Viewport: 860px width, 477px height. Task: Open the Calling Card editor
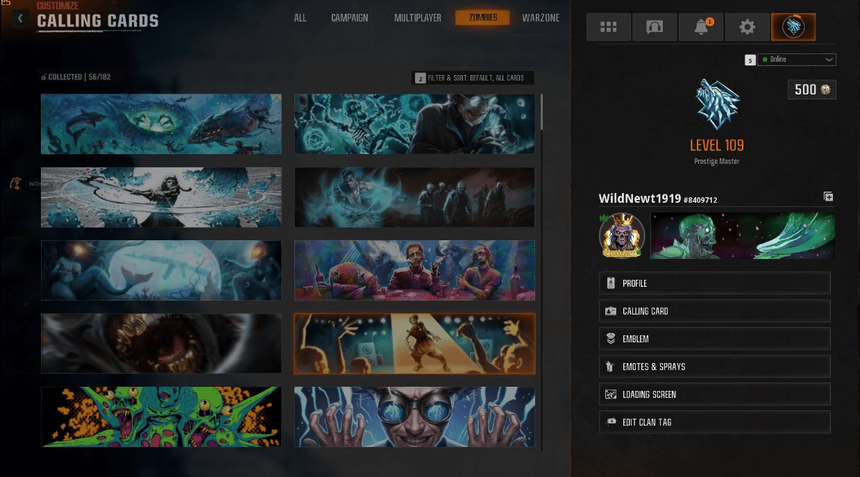(x=714, y=310)
